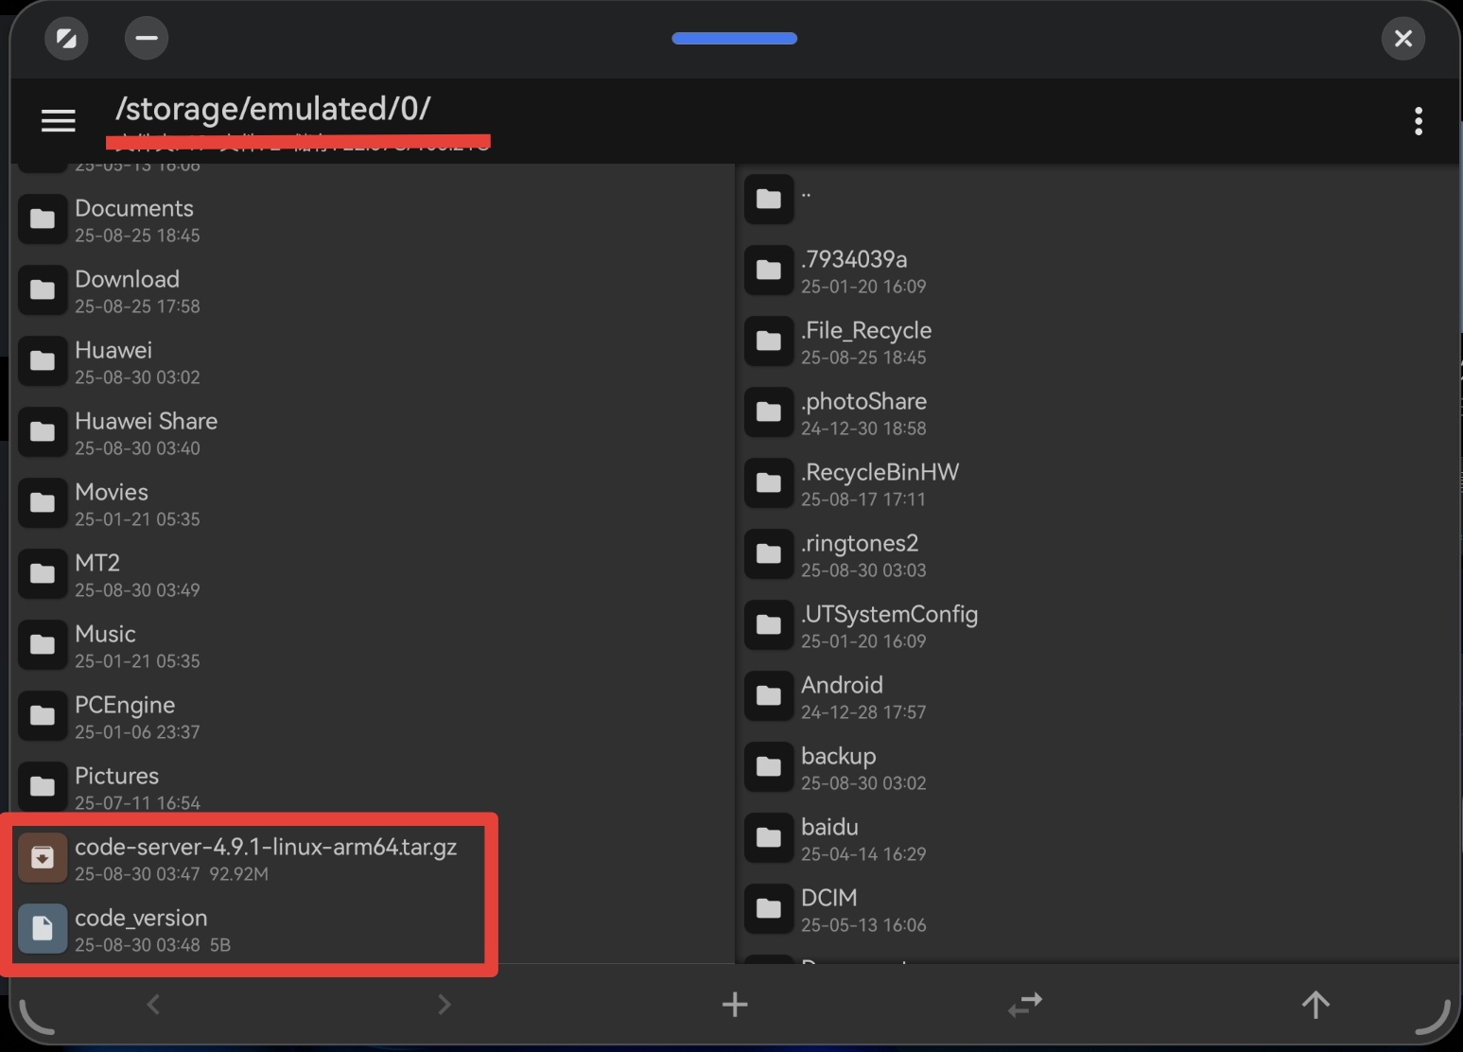Click the document icon of code_version

click(x=43, y=929)
